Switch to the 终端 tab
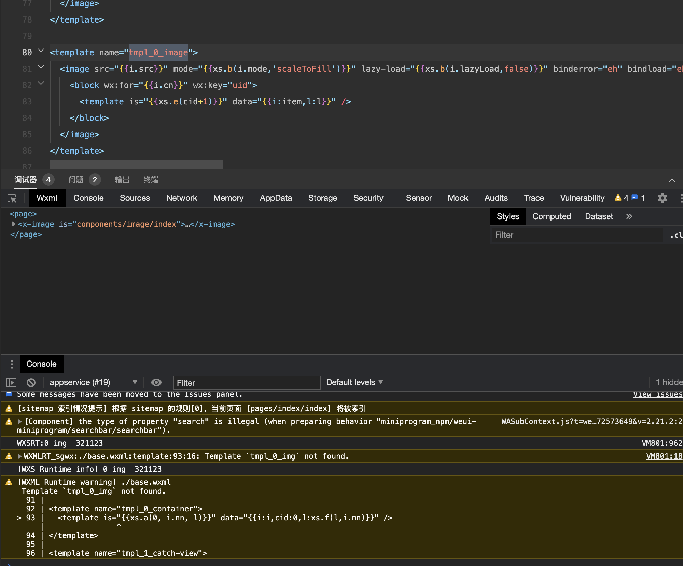This screenshot has height=566, width=683. coord(150,180)
